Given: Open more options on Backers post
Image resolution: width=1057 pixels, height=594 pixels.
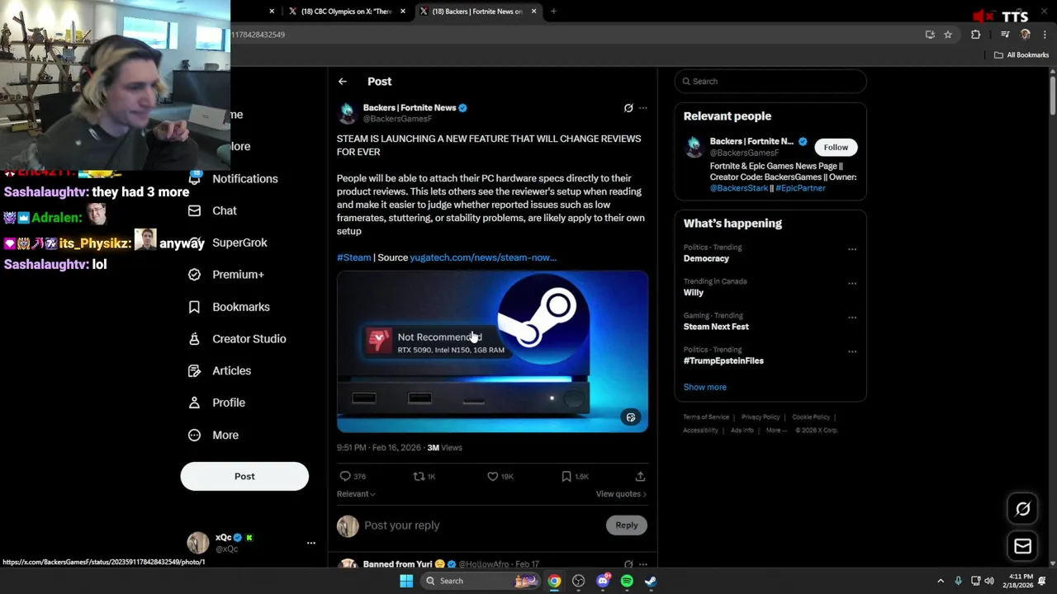Looking at the screenshot, I should click(643, 108).
